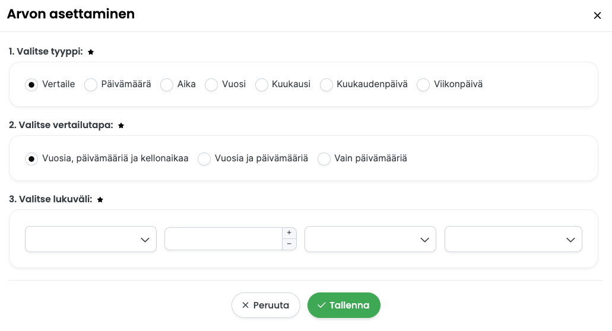This screenshot has width=612, height=331.
Task: Select Kuukaudenpäivä as the type
Action: coord(326,85)
